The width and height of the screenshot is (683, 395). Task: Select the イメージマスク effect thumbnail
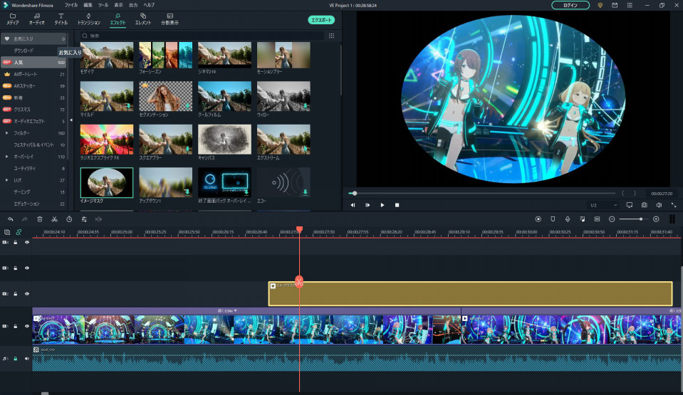(107, 183)
